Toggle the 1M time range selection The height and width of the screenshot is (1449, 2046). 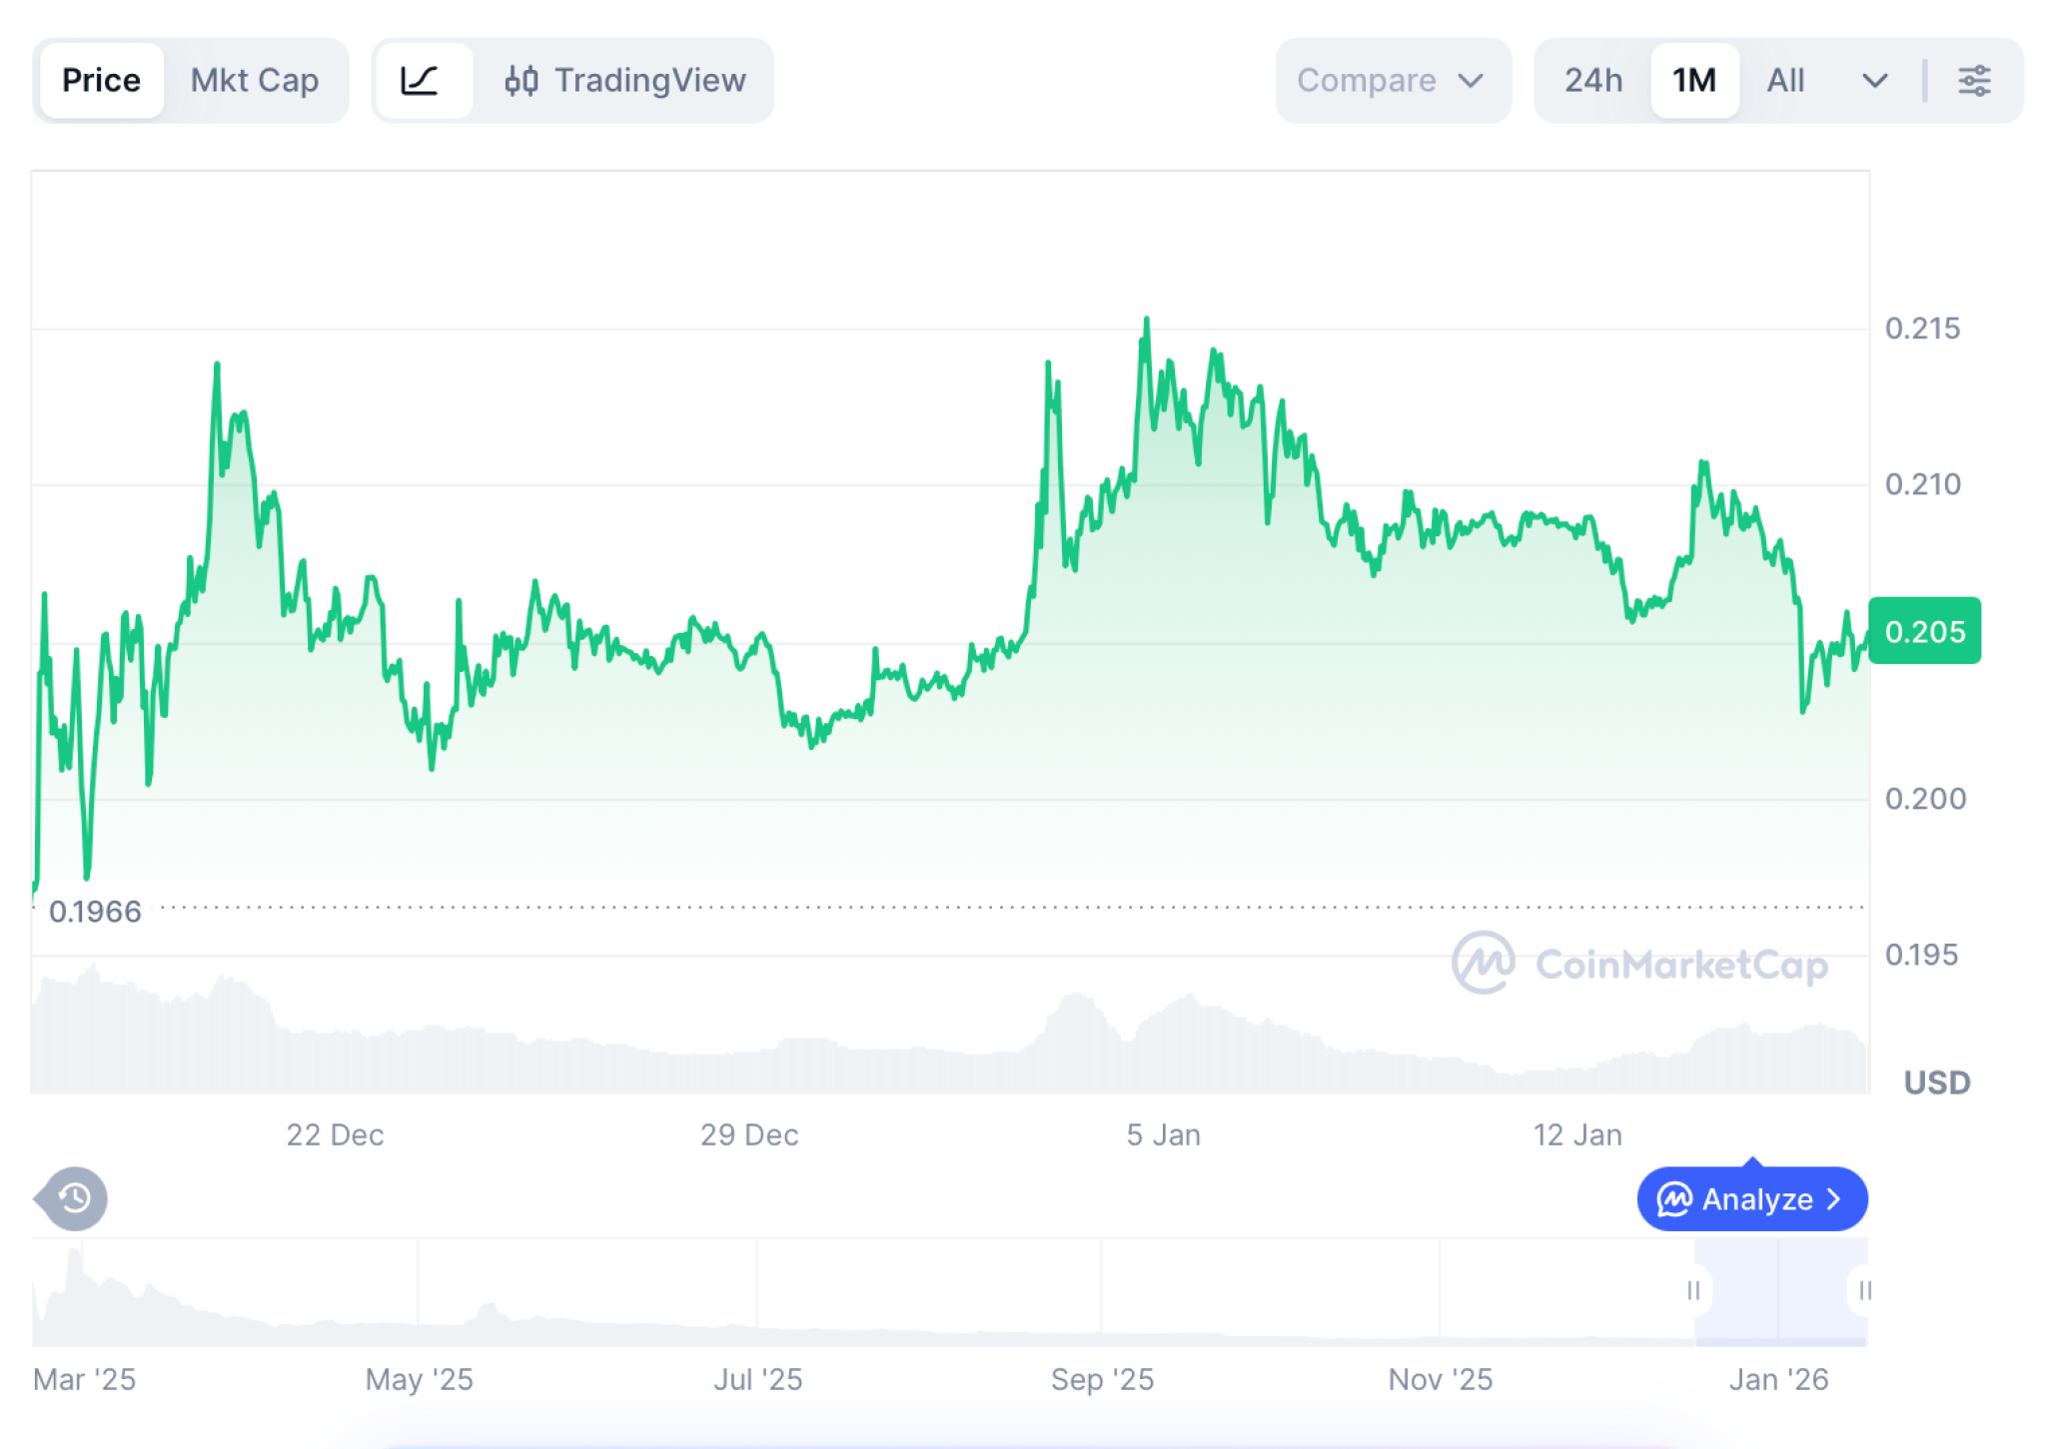(x=1693, y=80)
